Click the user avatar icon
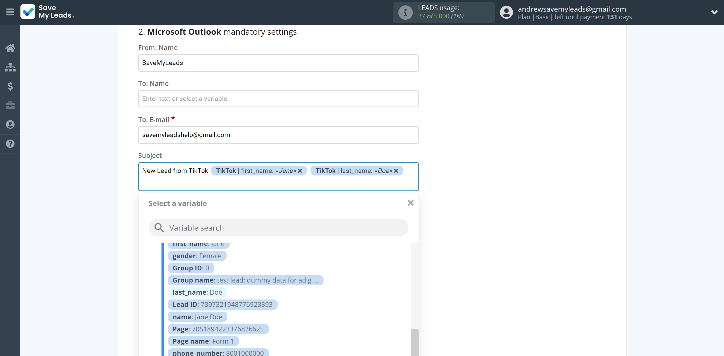724x356 pixels. pos(506,12)
